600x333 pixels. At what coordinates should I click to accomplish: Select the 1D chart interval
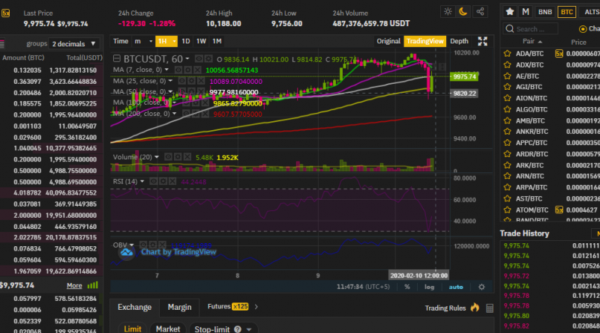tap(185, 41)
